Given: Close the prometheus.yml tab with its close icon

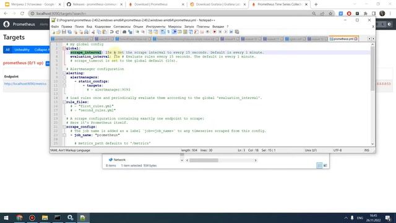Looking at the screenshot, I should [x=356, y=38].
